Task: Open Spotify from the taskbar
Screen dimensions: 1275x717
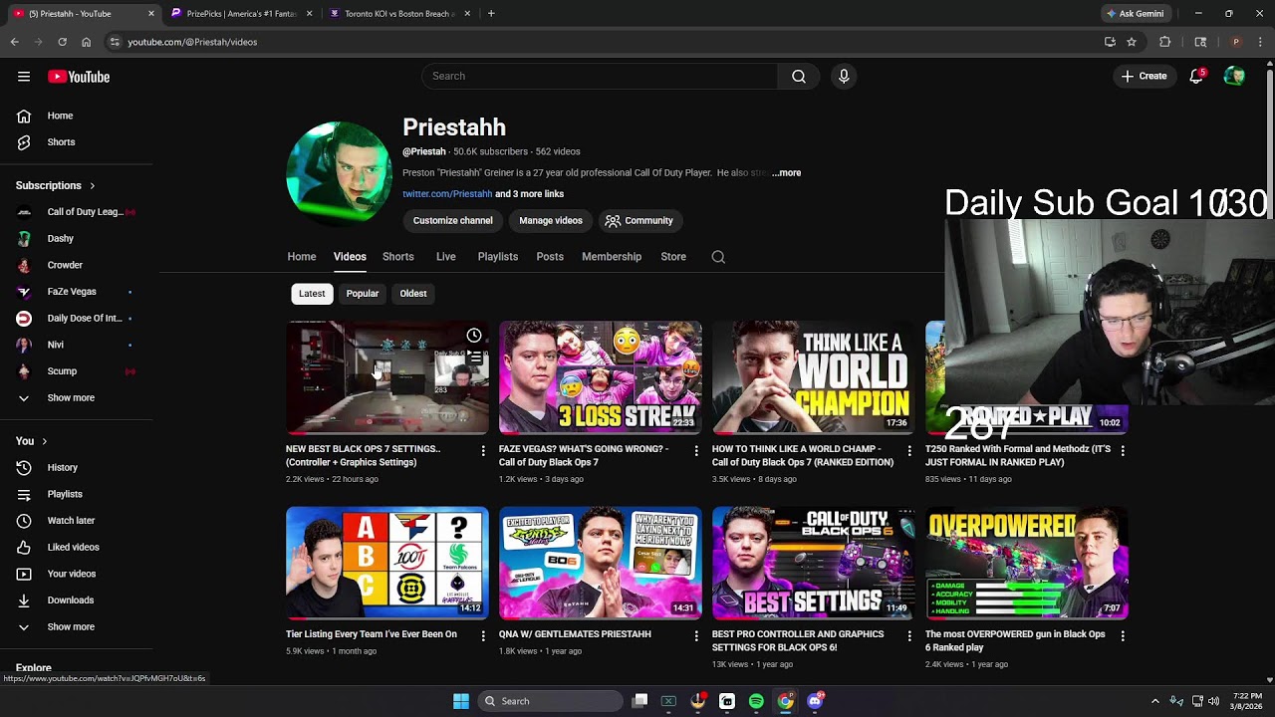Action: pos(756,701)
